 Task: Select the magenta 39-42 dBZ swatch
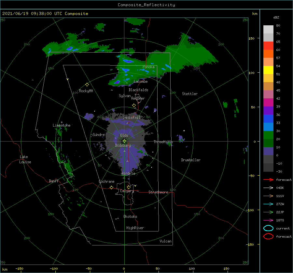(268, 103)
